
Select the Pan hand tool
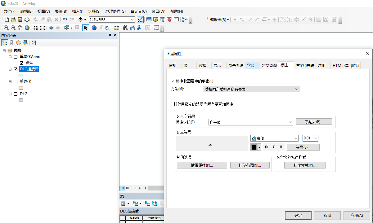[x=20, y=28]
